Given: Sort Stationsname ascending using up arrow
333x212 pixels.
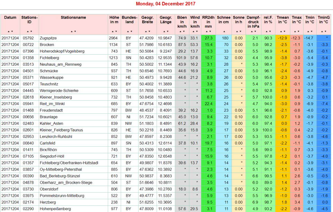Looking at the screenshot, I should point(72,31).
